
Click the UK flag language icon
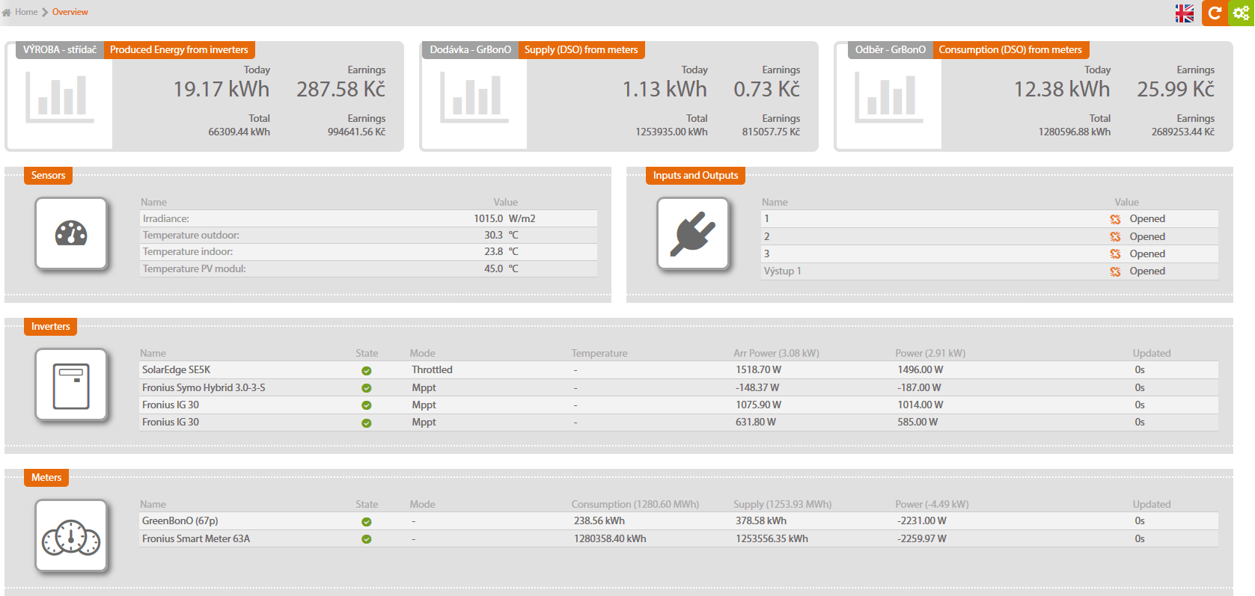1185,13
